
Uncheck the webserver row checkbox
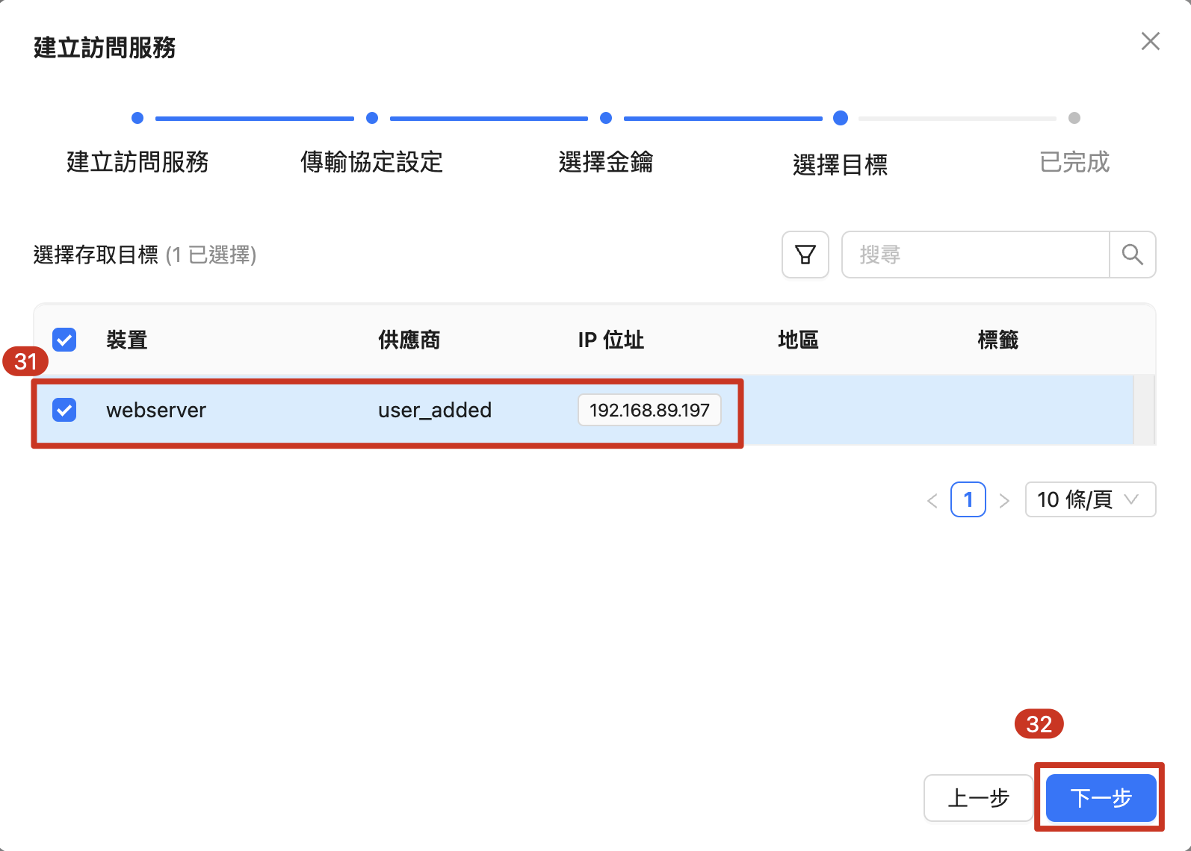[x=64, y=410]
